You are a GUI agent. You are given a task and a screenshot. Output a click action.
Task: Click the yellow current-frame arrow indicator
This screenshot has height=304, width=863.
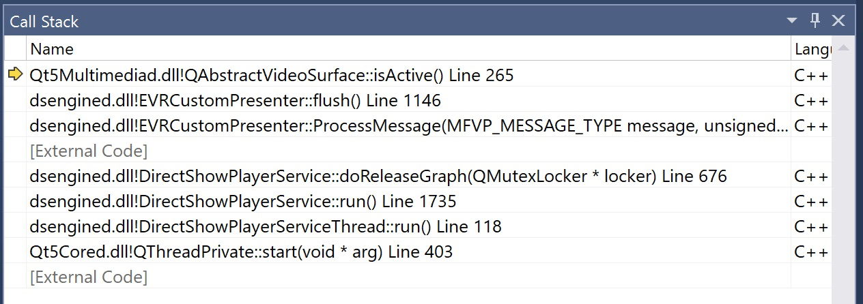15,74
